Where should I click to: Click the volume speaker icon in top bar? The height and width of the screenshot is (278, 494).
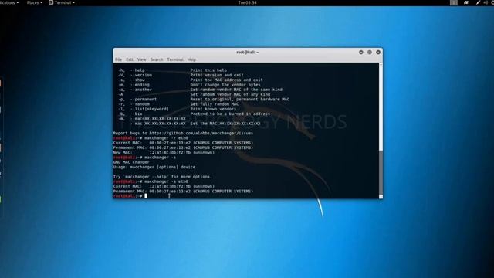(x=486, y=2)
